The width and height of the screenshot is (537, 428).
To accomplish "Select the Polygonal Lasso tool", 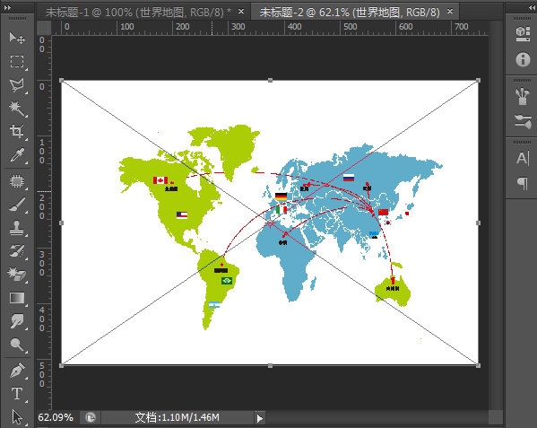I will 17,84.
